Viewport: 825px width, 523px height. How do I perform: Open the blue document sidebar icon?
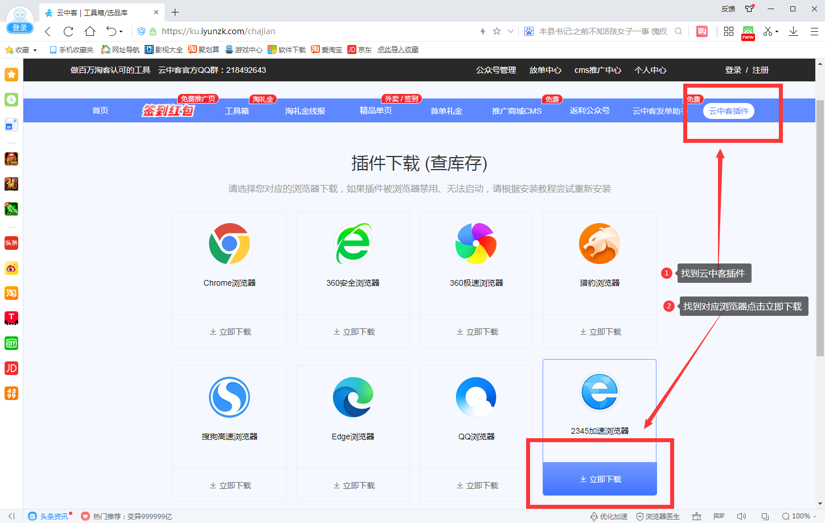coord(11,125)
